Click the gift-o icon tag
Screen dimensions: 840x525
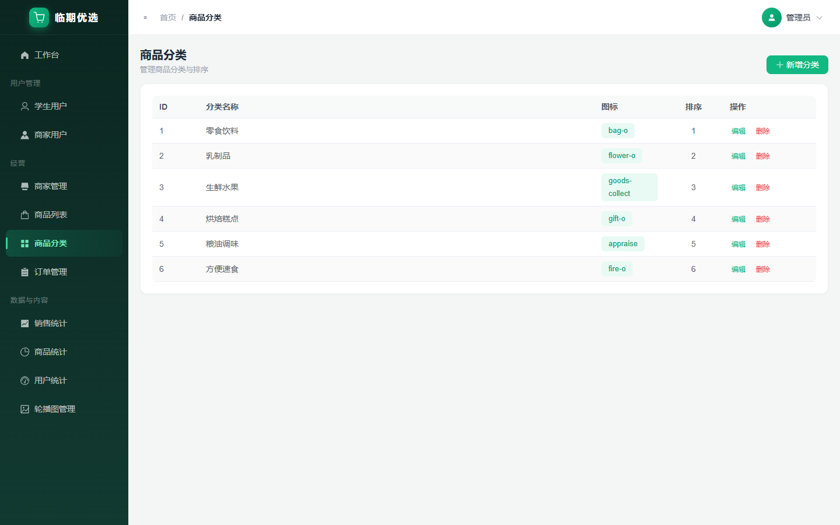617,219
